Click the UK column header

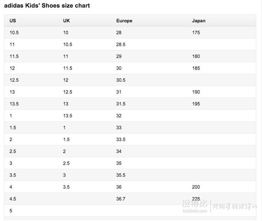[x=66, y=21]
